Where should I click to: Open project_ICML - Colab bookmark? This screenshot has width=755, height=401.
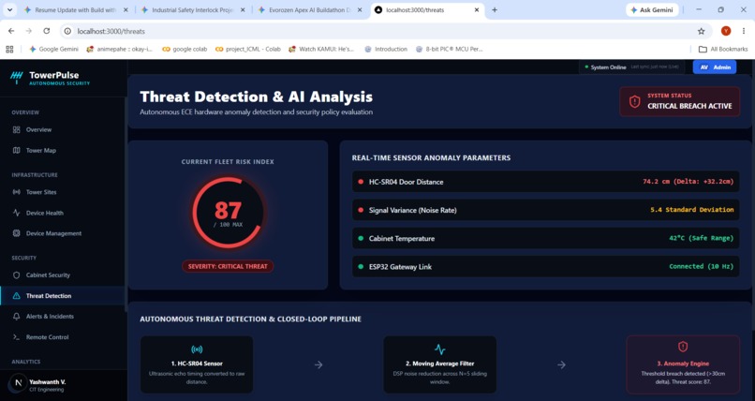click(x=248, y=49)
